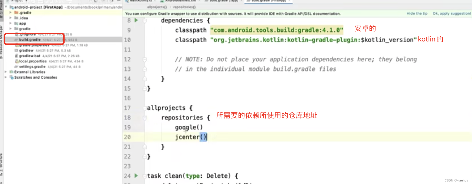Click the dependencies keyword at line 8
This screenshot has height=184, width=472.
click(182, 20)
